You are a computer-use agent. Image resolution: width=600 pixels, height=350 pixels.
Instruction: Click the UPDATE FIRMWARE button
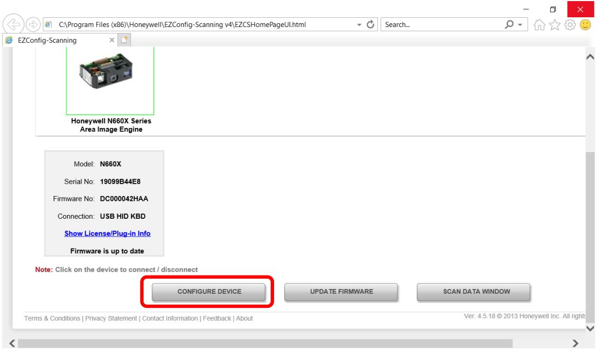(x=341, y=292)
